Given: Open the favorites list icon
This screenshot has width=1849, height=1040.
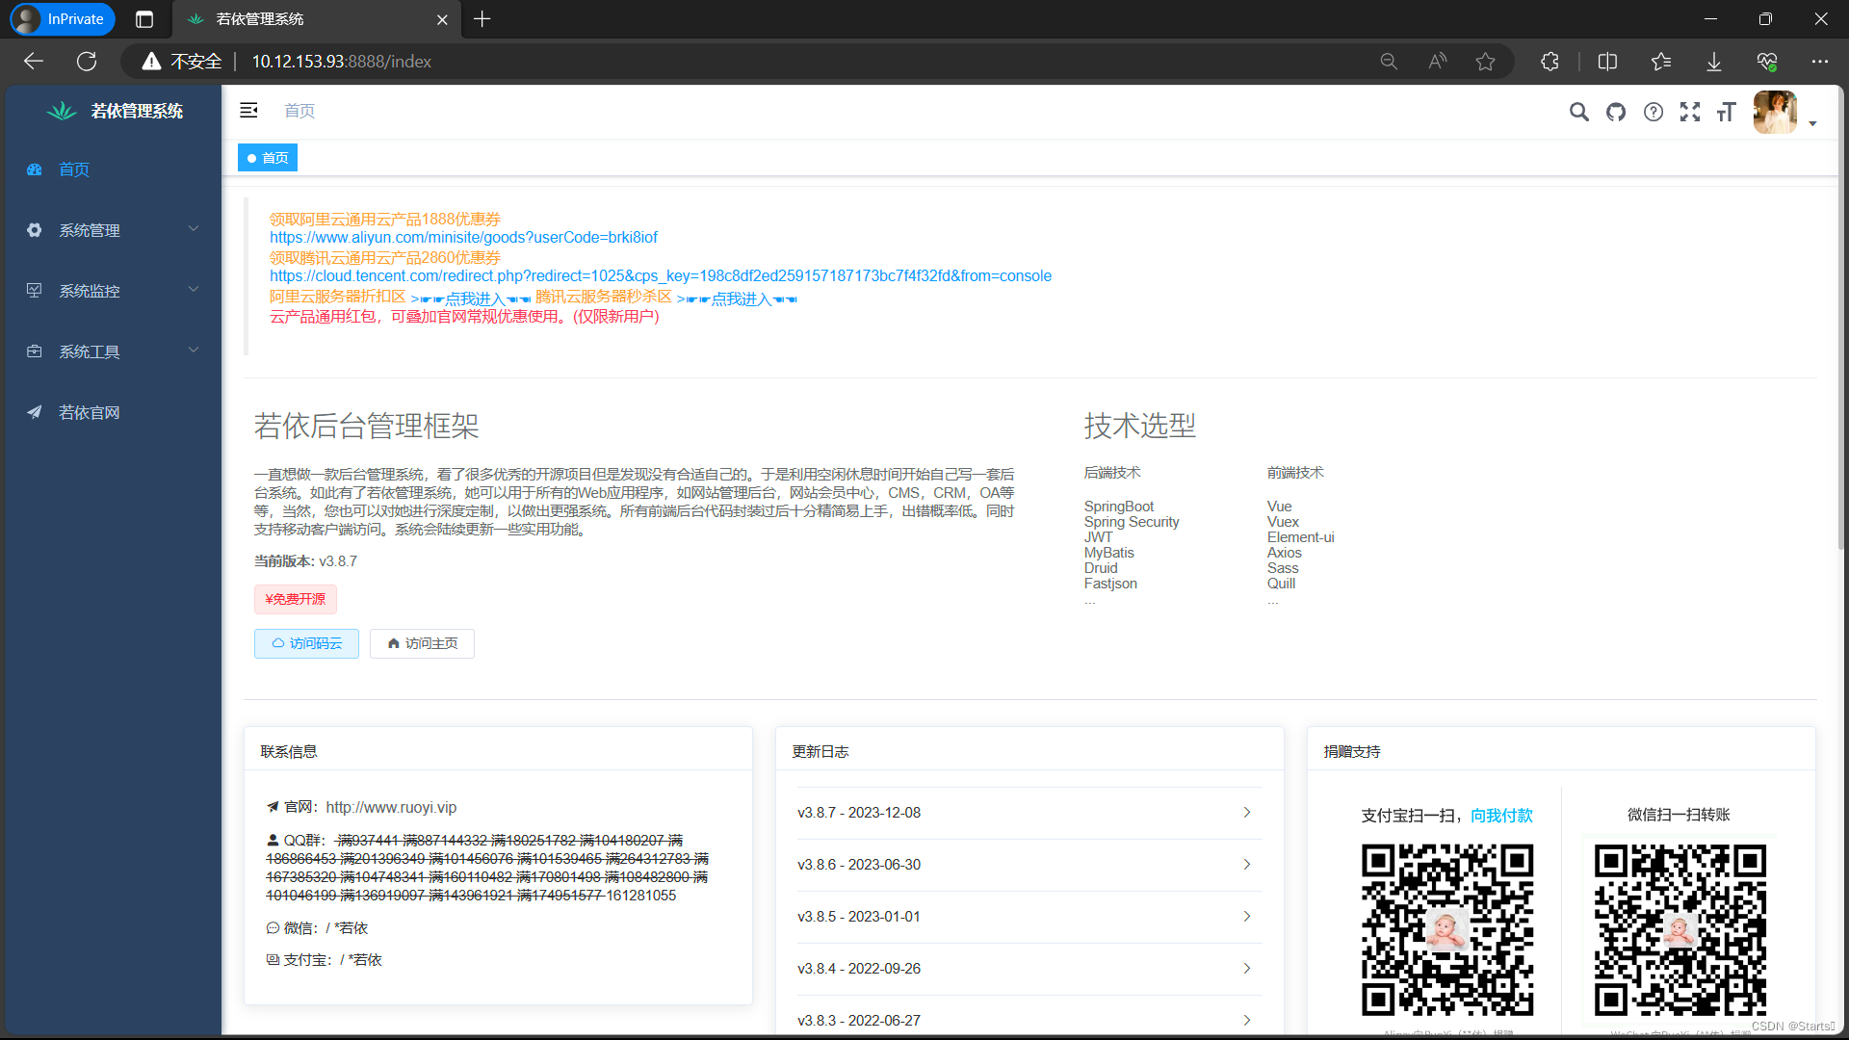Looking at the screenshot, I should pyautogui.click(x=1660, y=62).
